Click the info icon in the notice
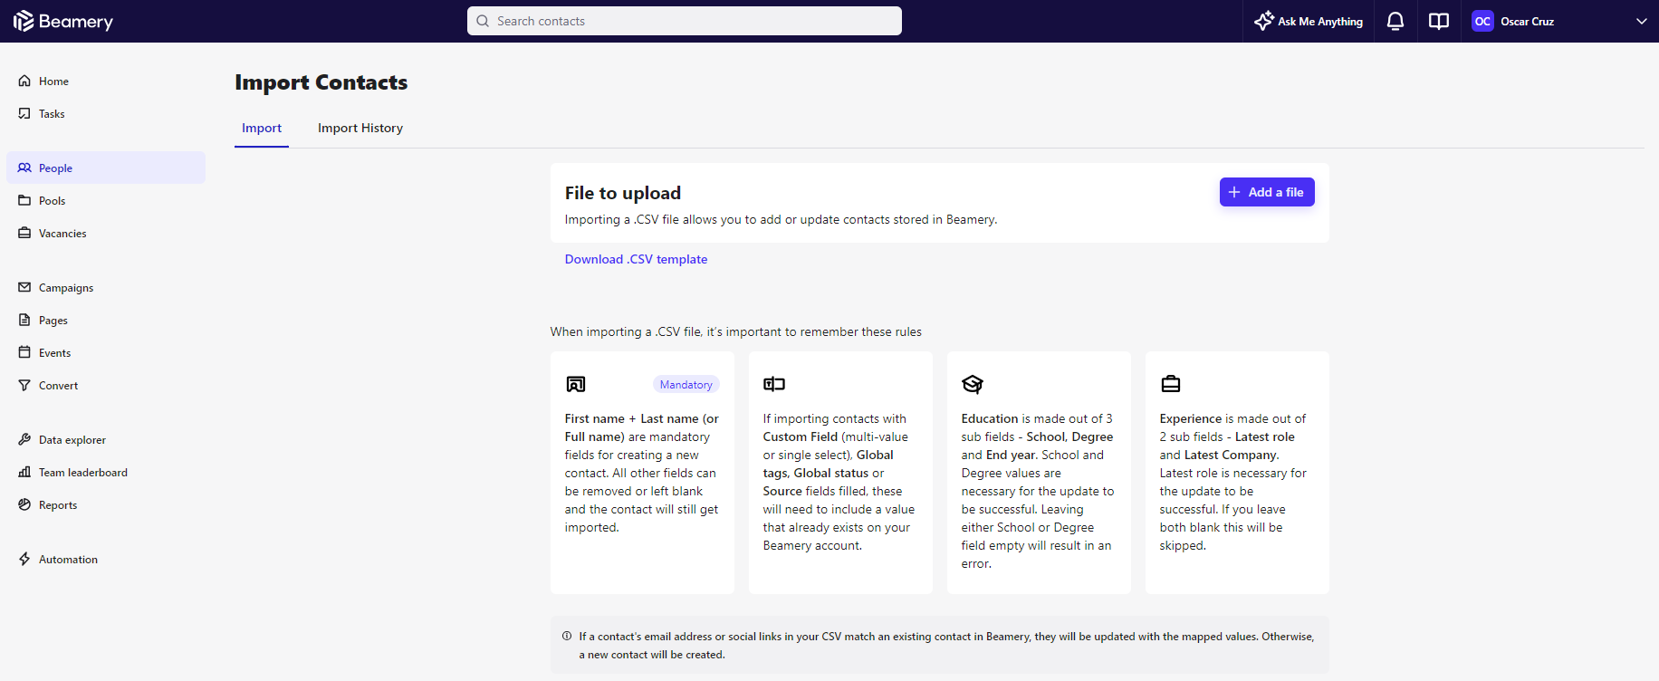 coord(567,636)
